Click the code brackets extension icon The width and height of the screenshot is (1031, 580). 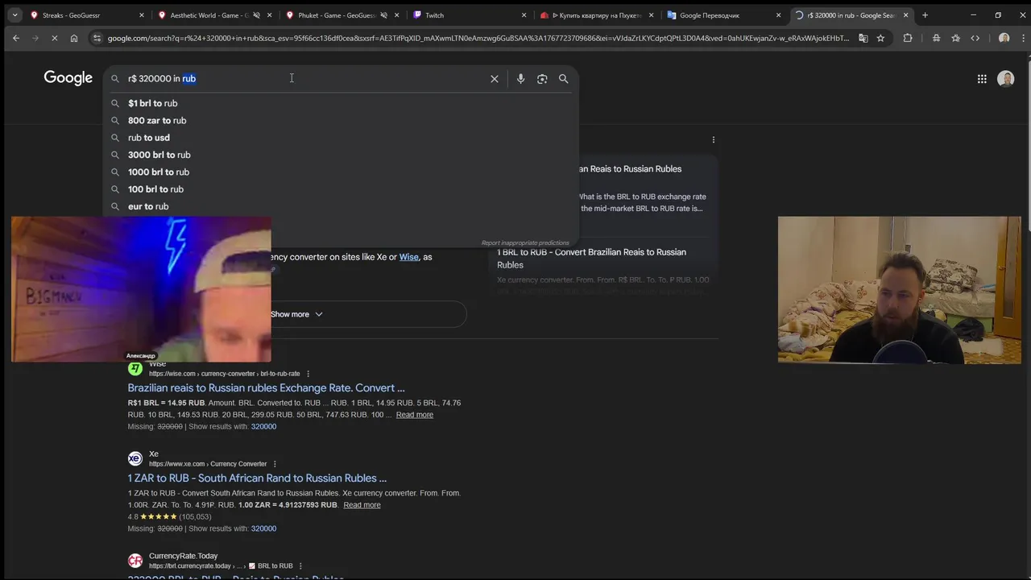[x=975, y=38]
